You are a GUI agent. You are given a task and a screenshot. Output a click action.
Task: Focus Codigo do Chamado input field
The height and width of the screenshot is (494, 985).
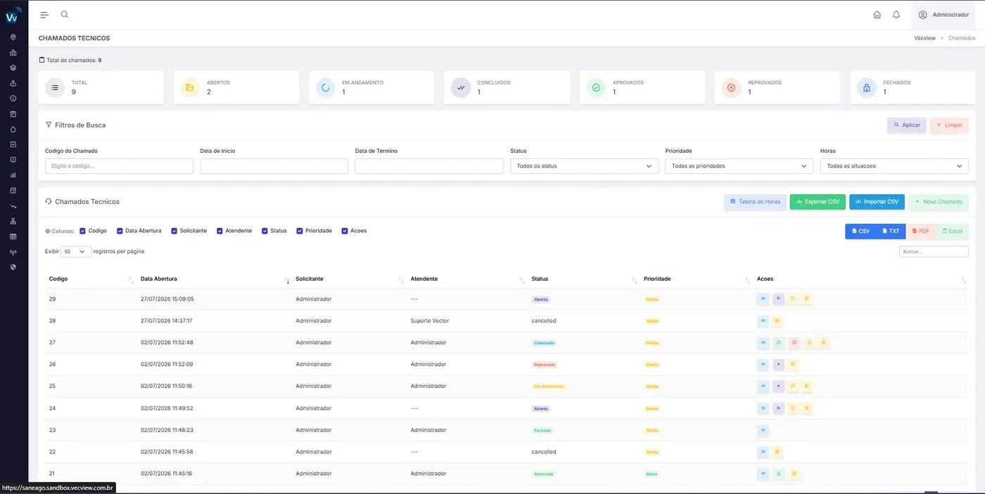119,166
